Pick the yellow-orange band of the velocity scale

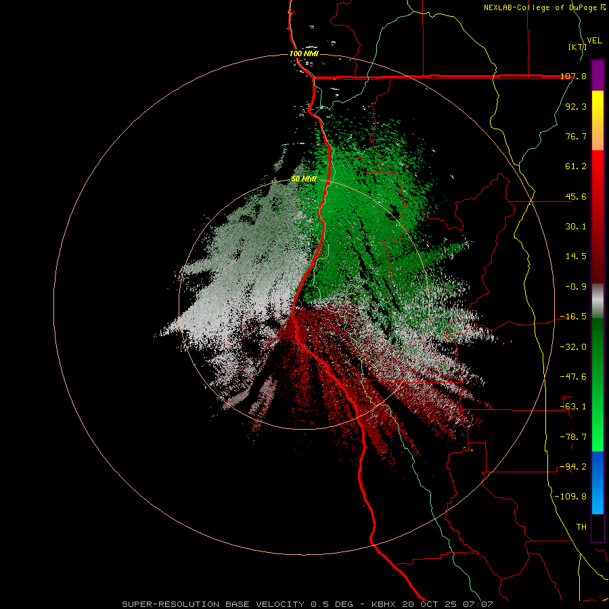click(x=597, y=120)
